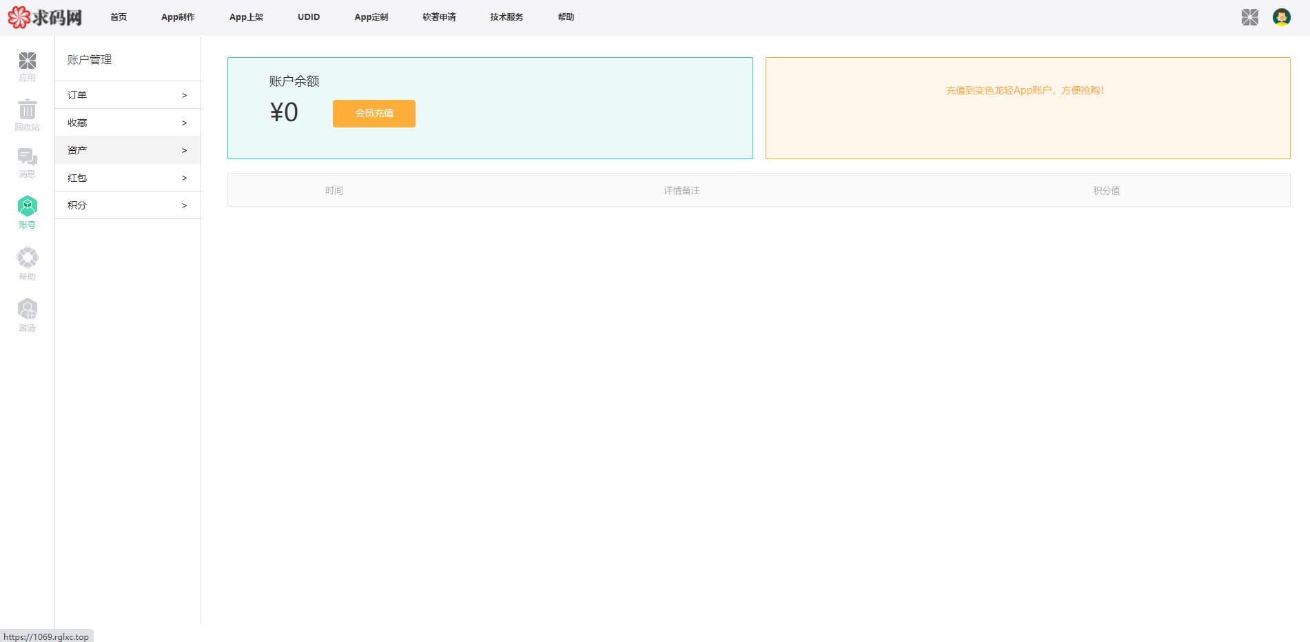
Task: Expand the 收藏 menu section
Action: (127, 123)
